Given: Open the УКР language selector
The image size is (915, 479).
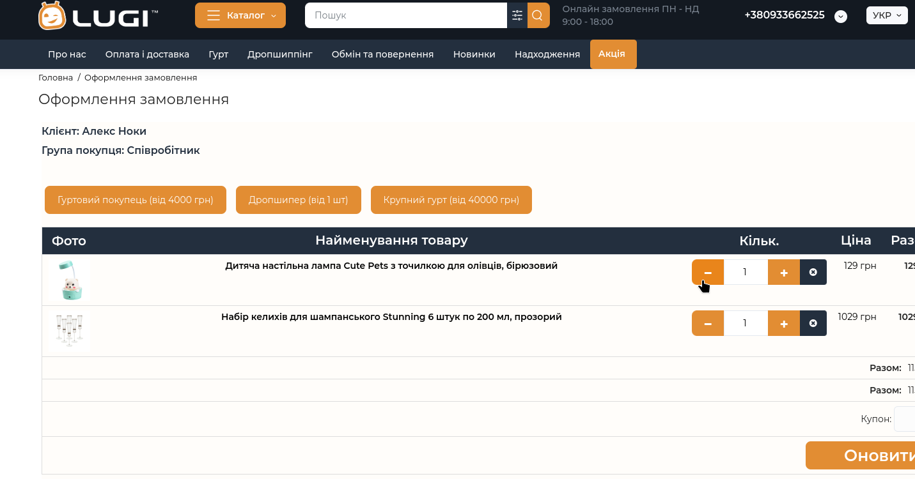Looking at the screenshot, I should [x=887, y=15].
